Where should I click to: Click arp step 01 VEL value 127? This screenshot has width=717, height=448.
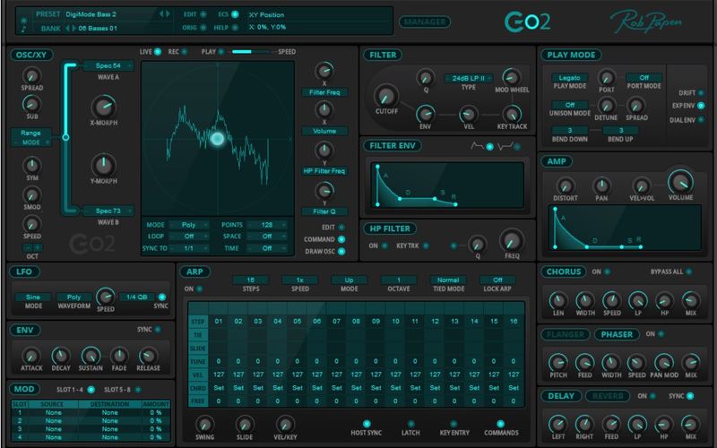click(219, 375)
